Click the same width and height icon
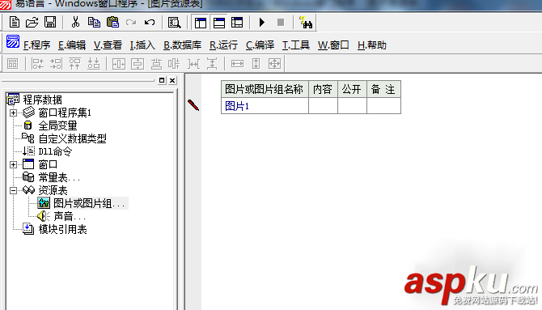Screen dimensions: 542x310 tap(274, 64)
